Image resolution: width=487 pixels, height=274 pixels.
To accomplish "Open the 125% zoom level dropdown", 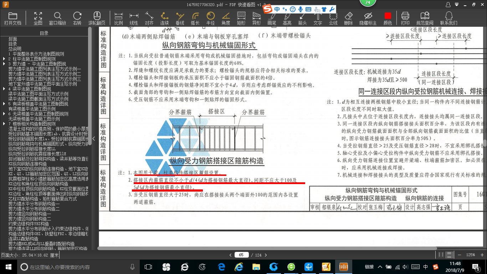I will point(471,255).
